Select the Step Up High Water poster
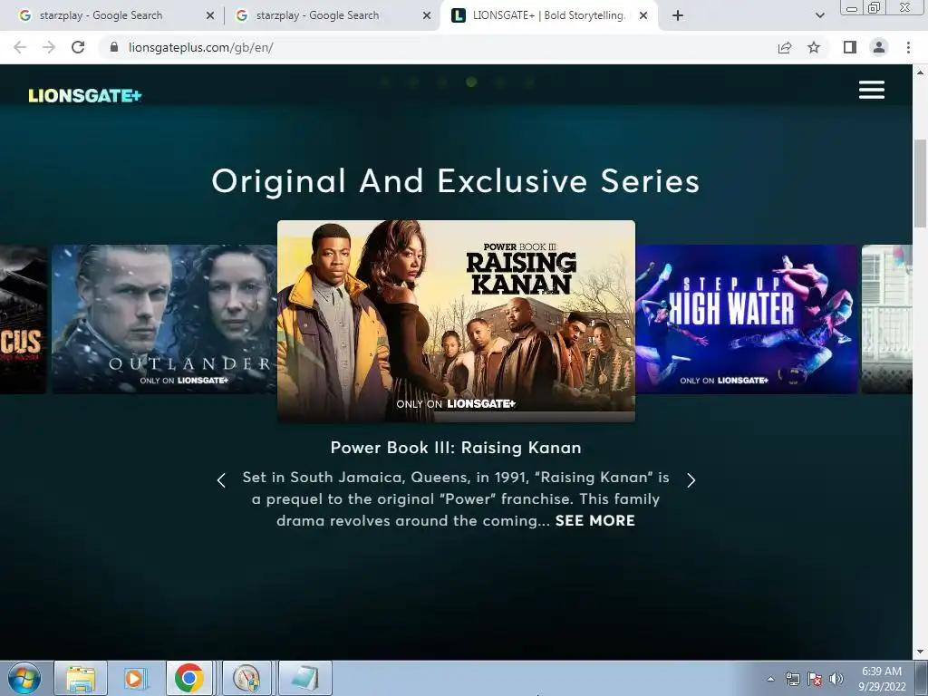 (747, 319)
